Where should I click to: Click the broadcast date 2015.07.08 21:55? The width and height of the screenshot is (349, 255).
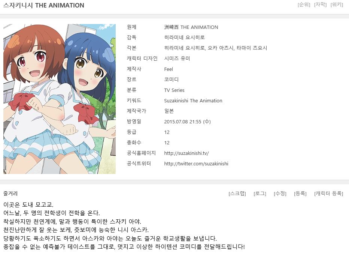183,122
